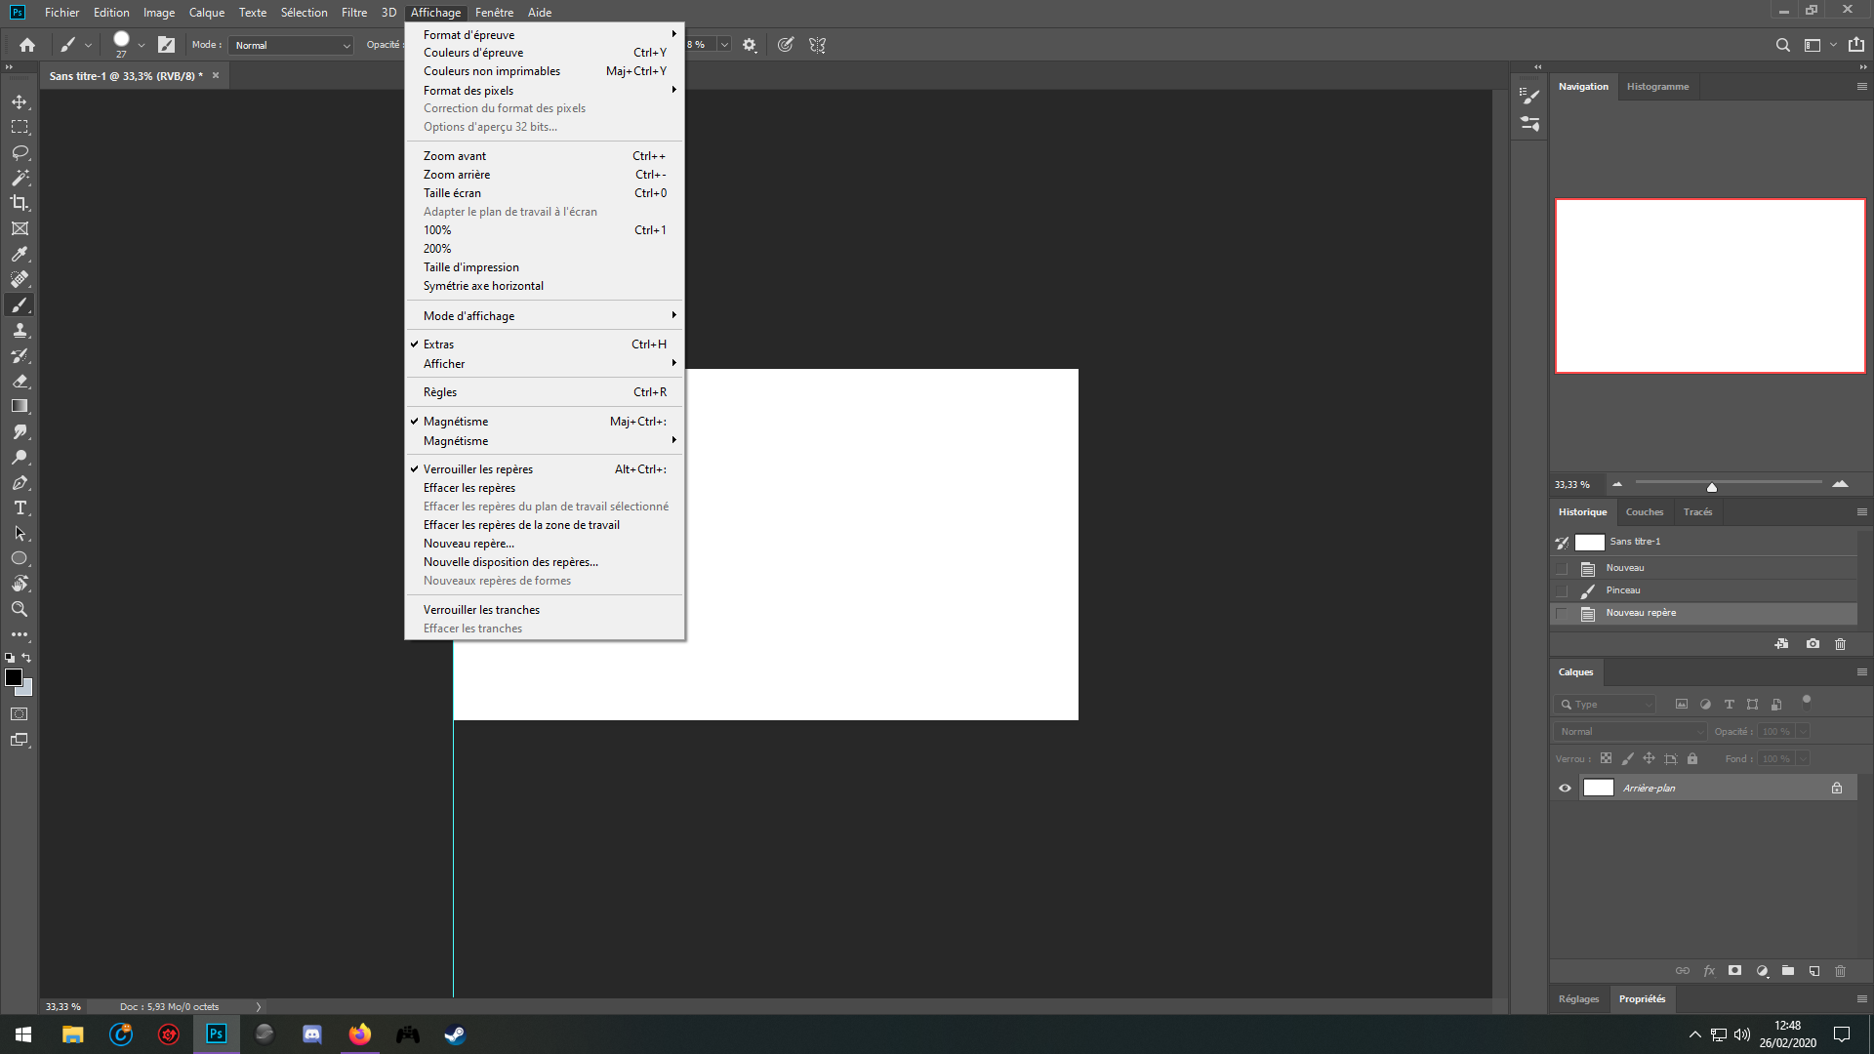The width and height of the screenshot is (1874, 1054).
Task: Select the Horizontal Type tool
Action: [x=20, y=507]
